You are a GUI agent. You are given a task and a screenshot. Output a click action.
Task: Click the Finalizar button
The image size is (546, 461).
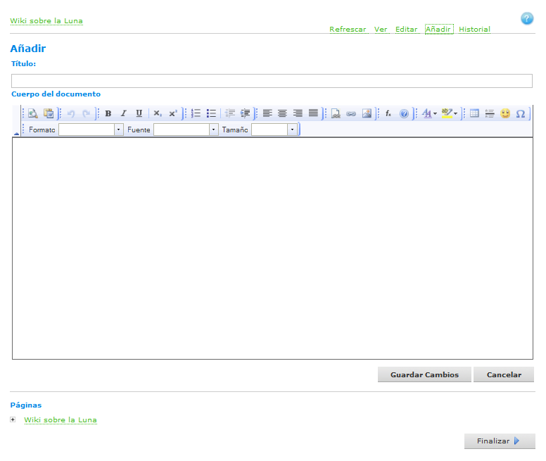pos(500,441)
